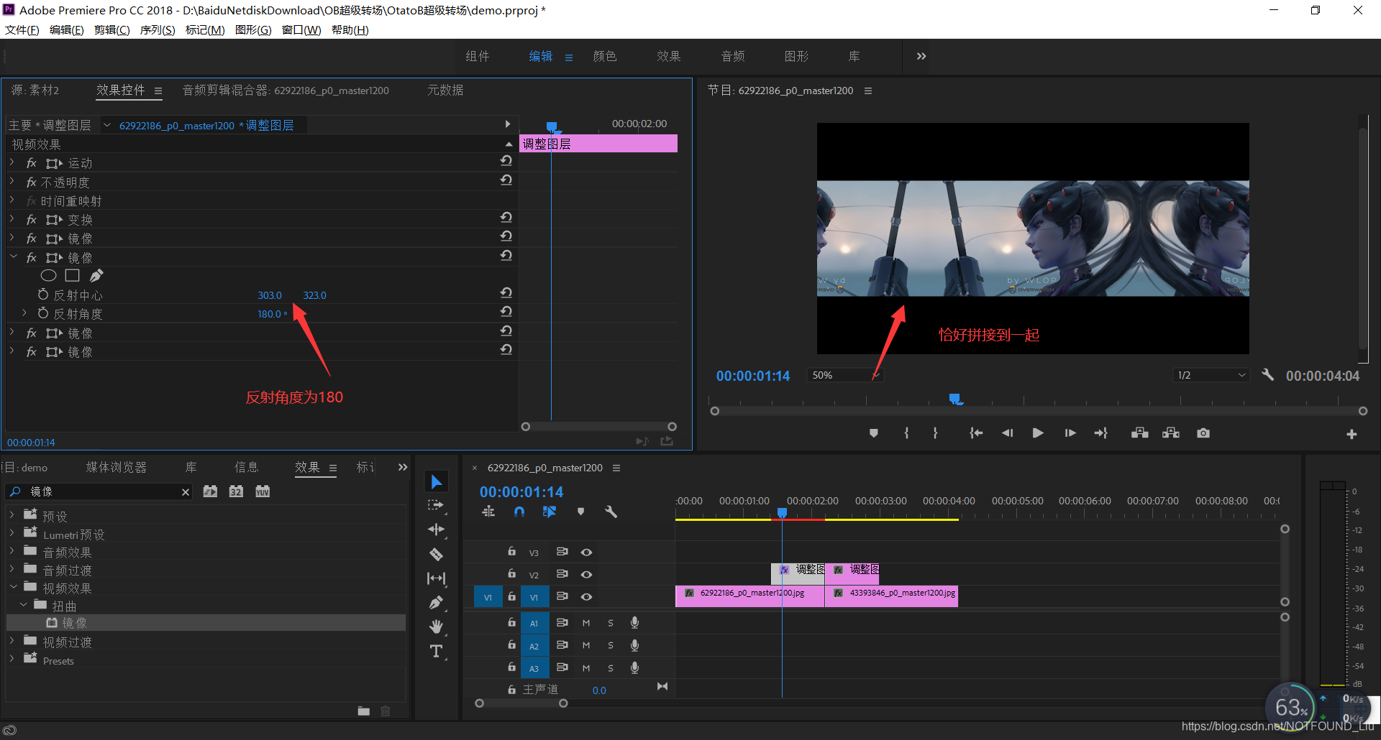Expand the 反射角度 parameter
The width and height of the screenshot is (1381, 740).
click(24, 313)
